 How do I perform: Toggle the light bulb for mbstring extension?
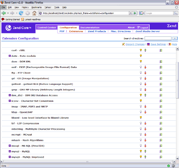(x=141, y=129)
